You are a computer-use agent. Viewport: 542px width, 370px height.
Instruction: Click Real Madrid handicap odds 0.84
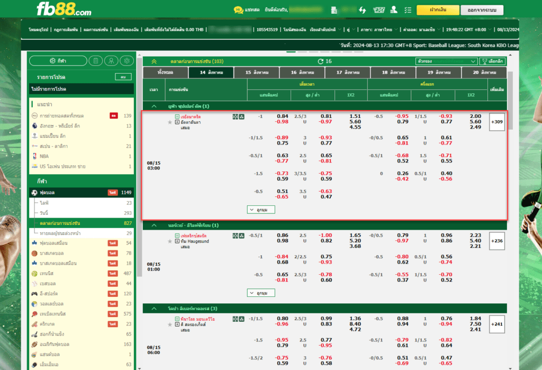283,116
